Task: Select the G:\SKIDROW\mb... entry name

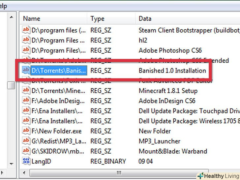Action: pos(58,152)
